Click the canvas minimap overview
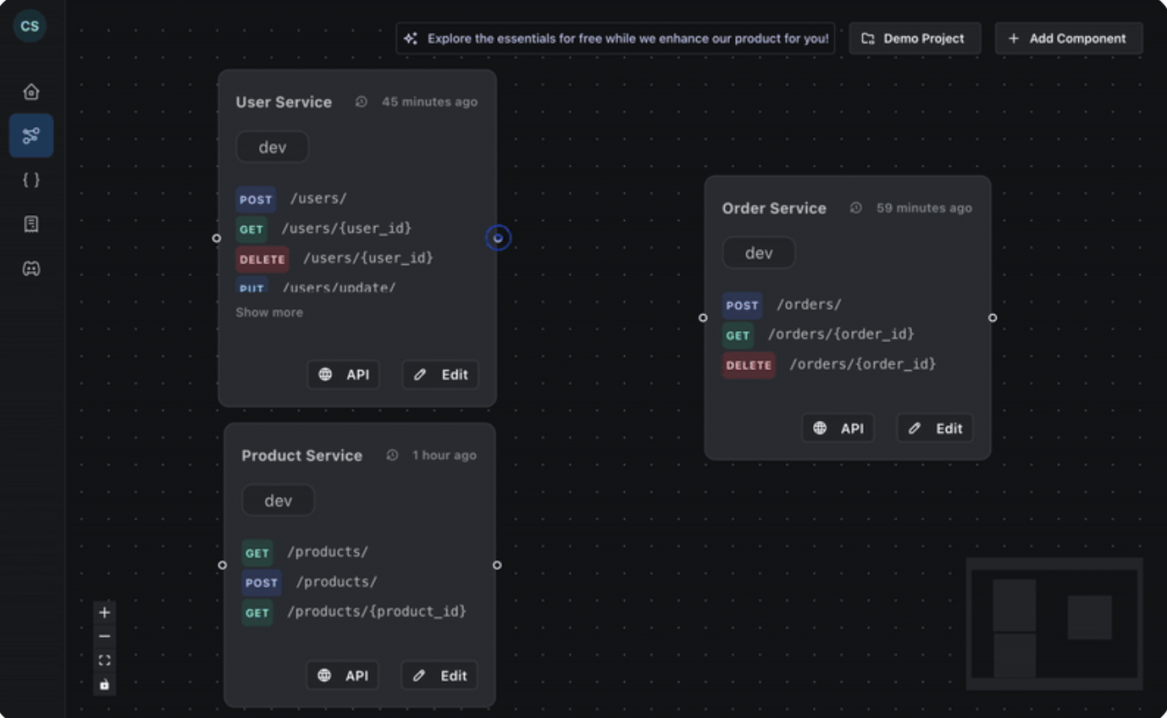The width and height of the screenshot is (1167, 718). point(1054,623)
